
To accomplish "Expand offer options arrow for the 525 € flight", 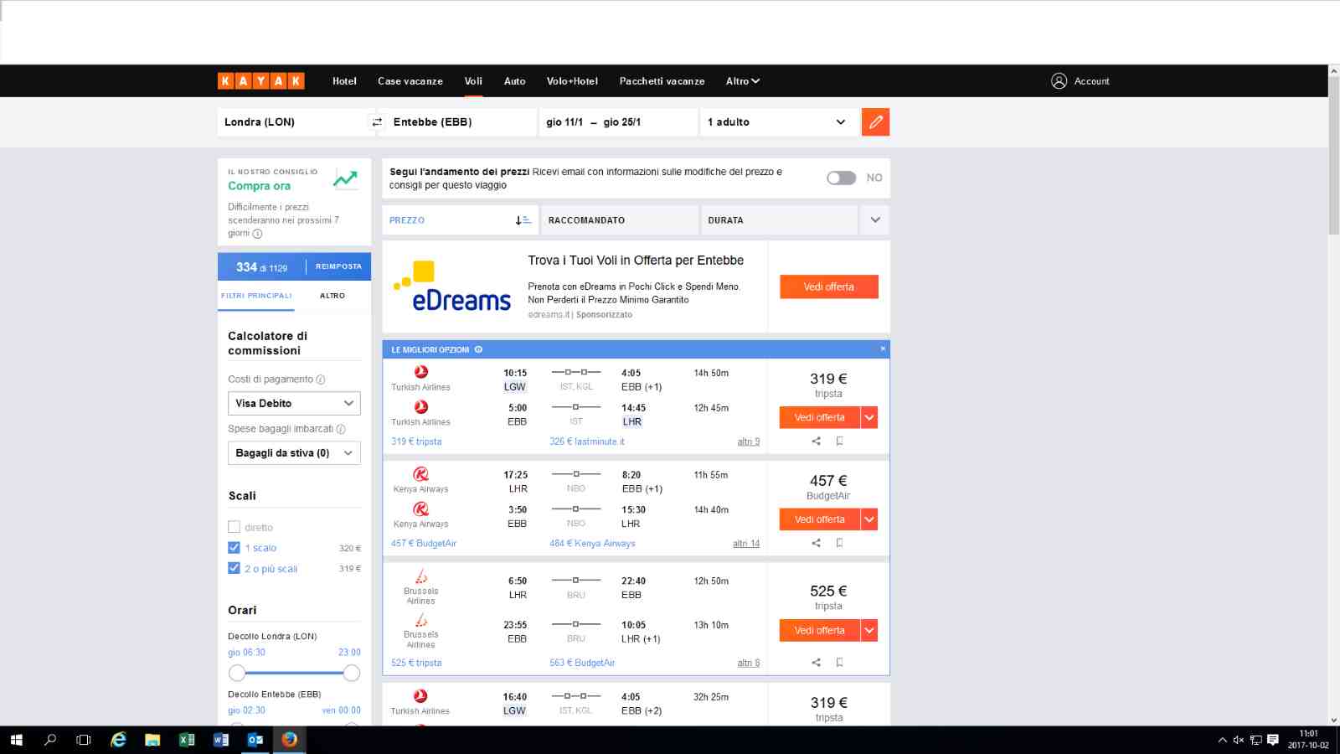I will pos(869,630).
